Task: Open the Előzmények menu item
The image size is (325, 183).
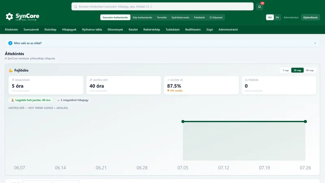Action: point(115,29)
